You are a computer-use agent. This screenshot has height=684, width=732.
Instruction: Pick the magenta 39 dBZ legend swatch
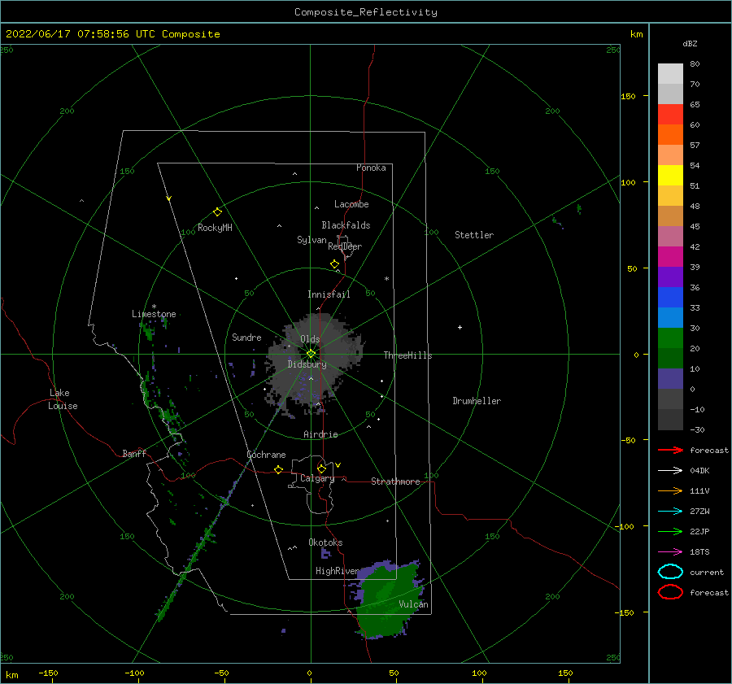pyautogui.click(x=670, y=257)
